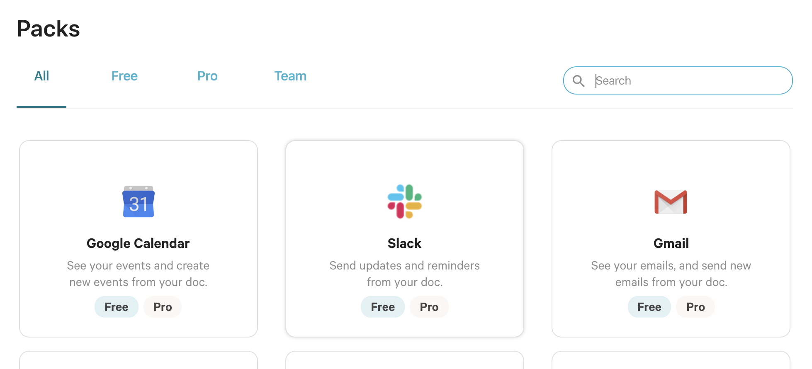Switch to the All tab

(41, 76)
